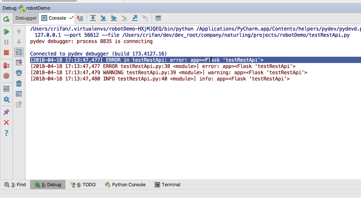The width and height of the screenshot is (361, 198).
Task: Click the ERROR testRestApi.py:38 log line
Action: [163, 66]
